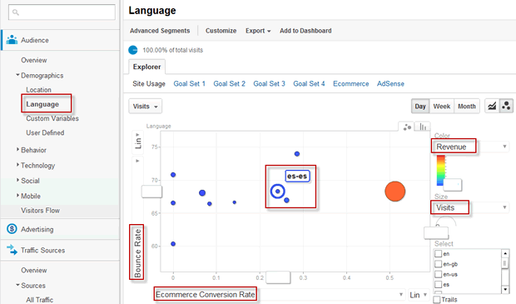Open the All Traffic report
The image size is (516, 304).
[39, 299]
